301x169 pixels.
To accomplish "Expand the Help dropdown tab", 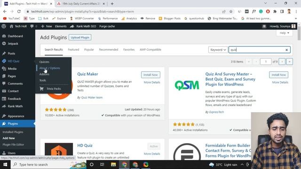I will 284,33.
